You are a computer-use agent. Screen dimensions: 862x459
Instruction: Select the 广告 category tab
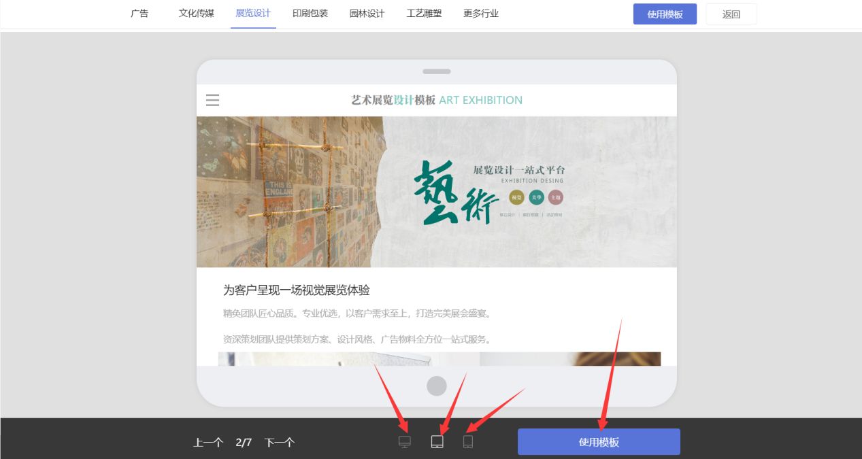tap(139, 13)
